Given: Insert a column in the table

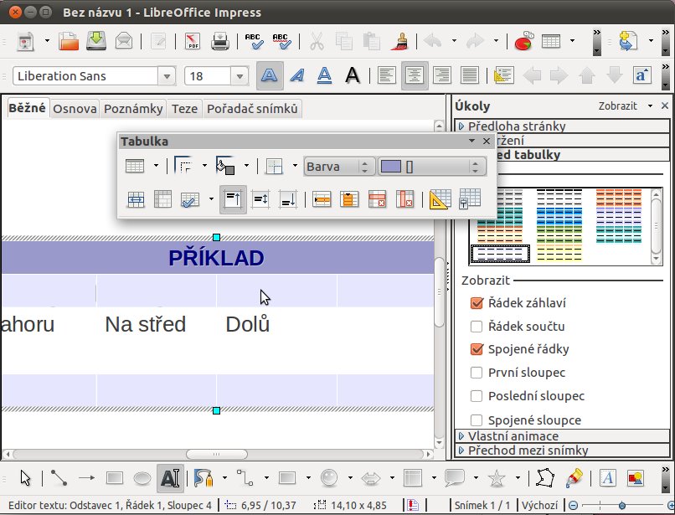Looking at the screenshot, I should tap(349, 199).
